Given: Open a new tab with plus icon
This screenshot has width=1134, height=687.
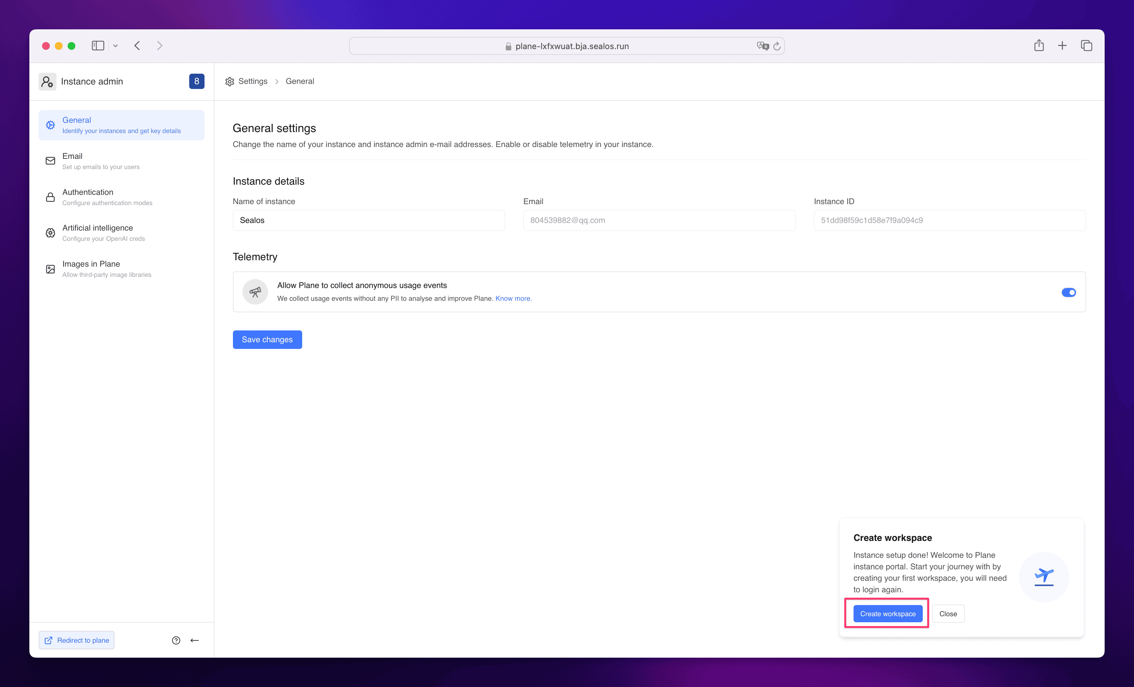Looking at the screenshot, I should coord(1062,46).
